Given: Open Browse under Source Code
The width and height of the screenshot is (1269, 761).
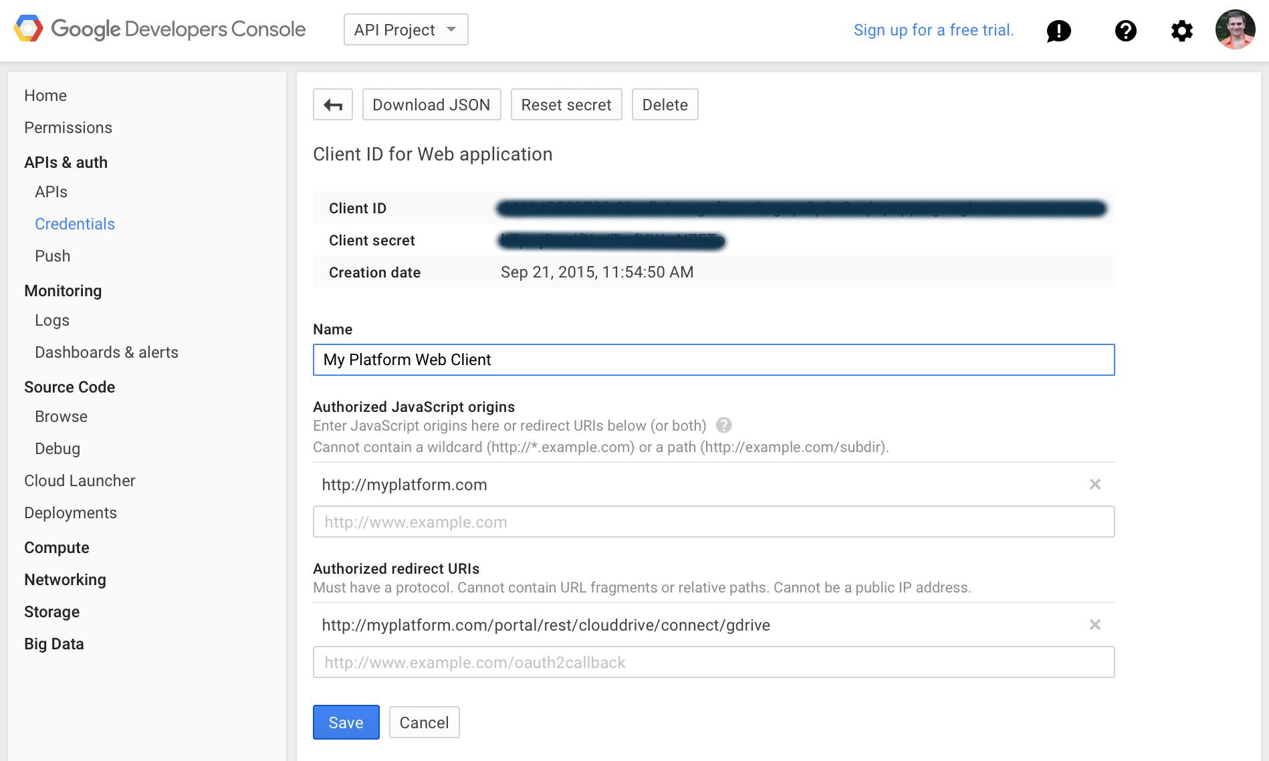Looking at the screenshot, I should tap(61, 417).
